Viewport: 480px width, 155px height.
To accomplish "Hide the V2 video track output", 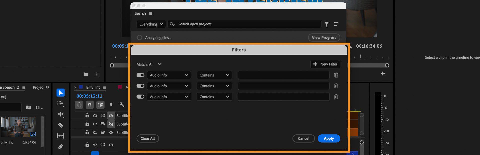I will (x=111, y=145).
